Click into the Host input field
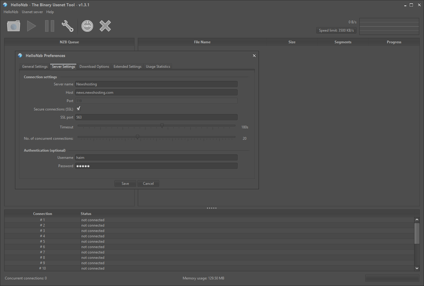This screenshot has width=424, height=286. 156,93
